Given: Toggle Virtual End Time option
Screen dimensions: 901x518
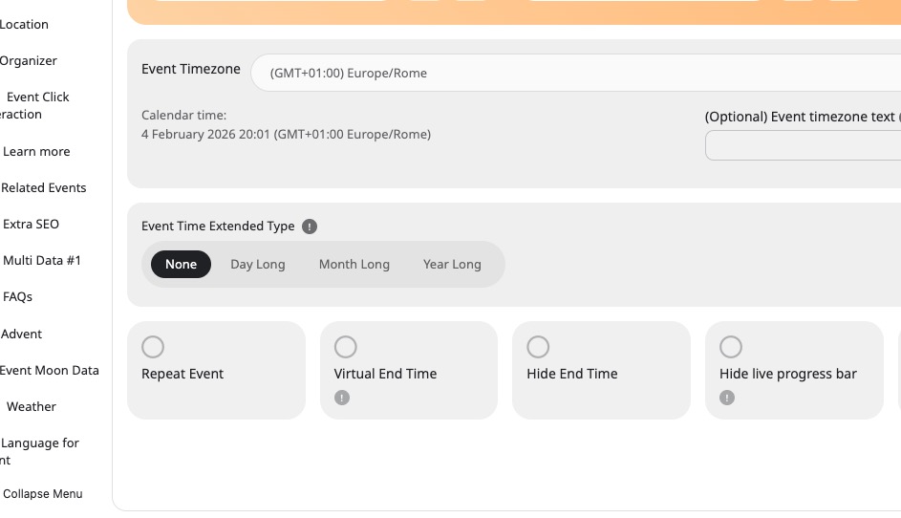Looking at the screenshot, I should pos(346,347).
